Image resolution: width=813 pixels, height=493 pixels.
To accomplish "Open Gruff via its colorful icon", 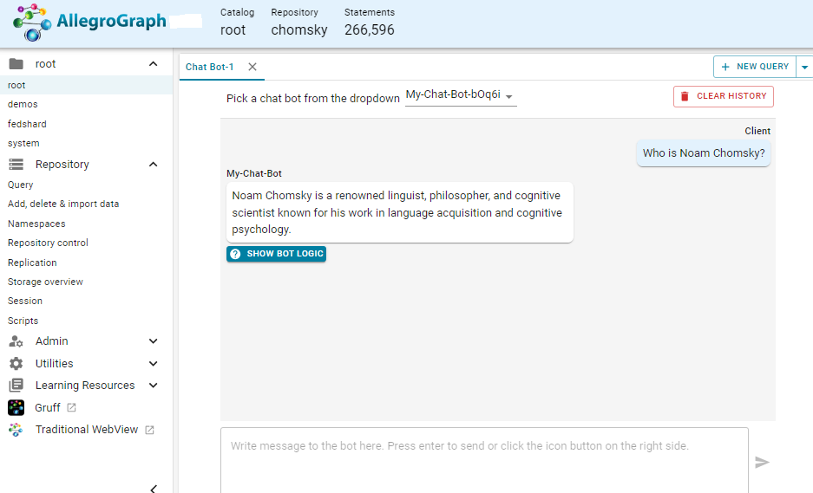I will (16, 407).
